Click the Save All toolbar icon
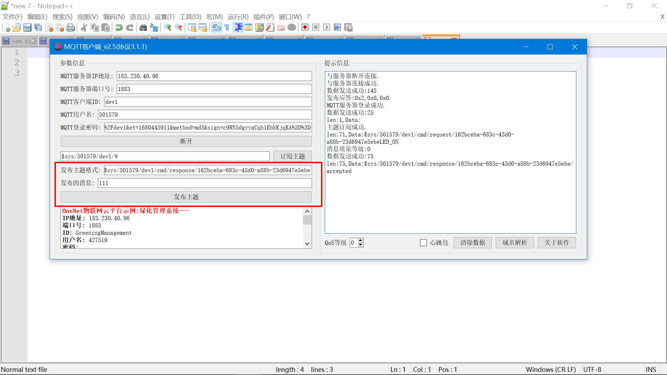The image size is (667, 375). [38, 27]
